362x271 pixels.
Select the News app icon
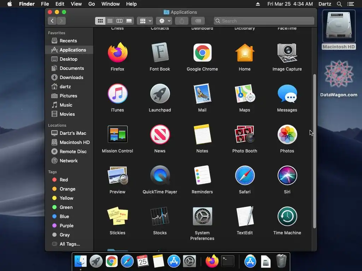click(160, 134)
